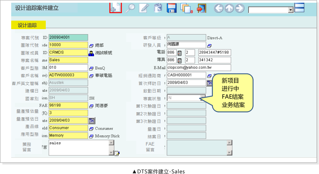Open lookup window for 客戶名稱 field
319x174 pixels.
pyautogui.click(x=91, y=75)
